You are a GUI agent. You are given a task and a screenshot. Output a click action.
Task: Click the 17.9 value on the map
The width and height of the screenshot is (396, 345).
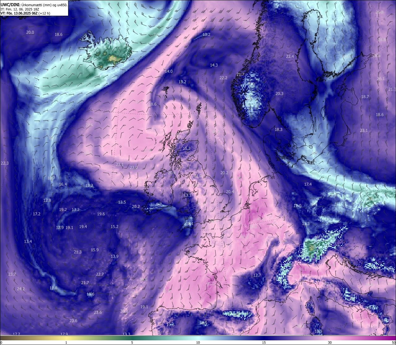pyautogui.click(x=64, y=334)
